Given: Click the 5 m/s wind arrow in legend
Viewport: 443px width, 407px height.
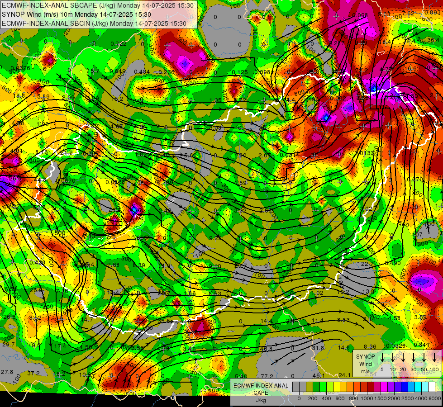Looking at the screenshot, I should 382,357.
